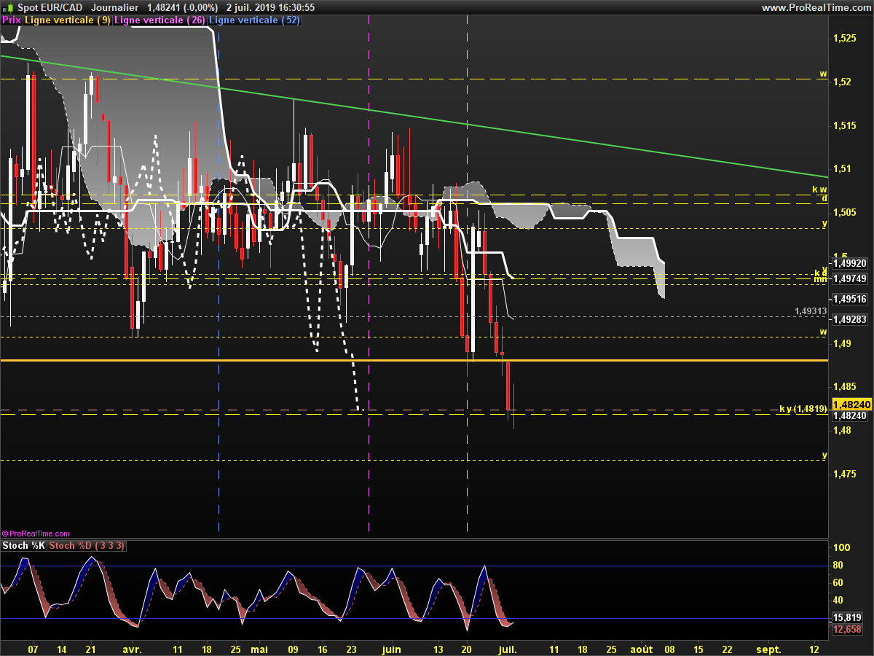874x656 pixels.
Task: Click the ©ProRealTime.com copyright link
Action: point(36,534)
